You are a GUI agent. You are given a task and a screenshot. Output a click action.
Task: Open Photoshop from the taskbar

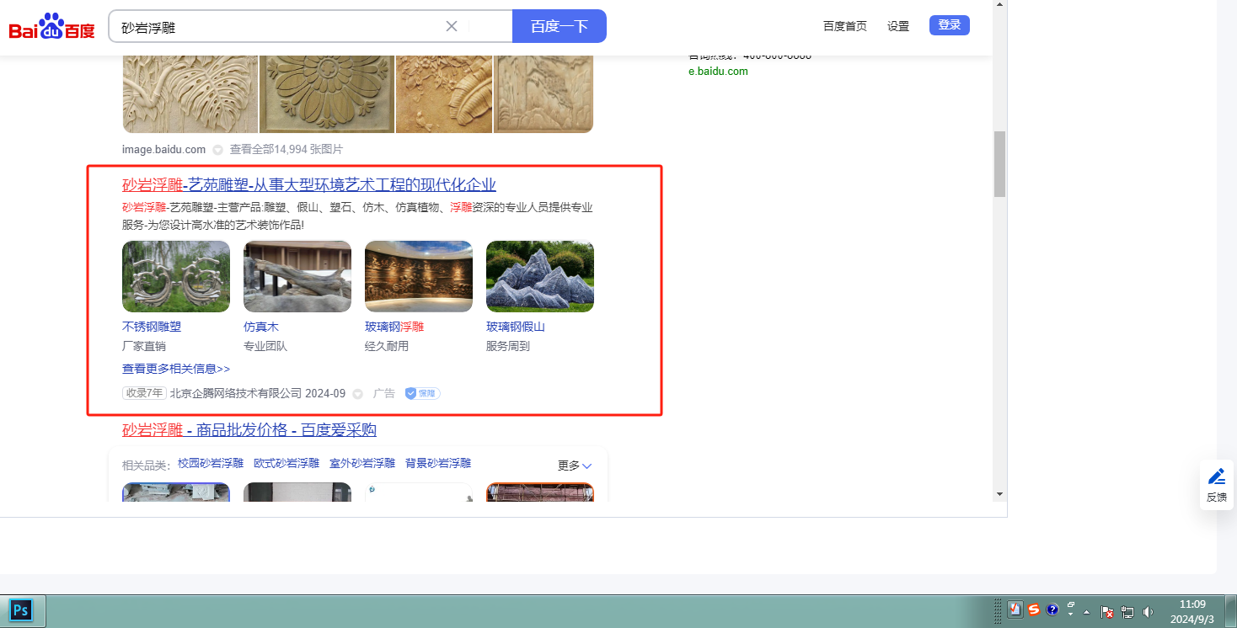coord(22,610)
